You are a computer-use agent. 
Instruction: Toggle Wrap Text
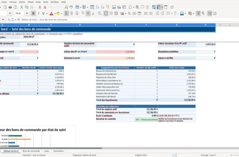click(x=100, y=13)
